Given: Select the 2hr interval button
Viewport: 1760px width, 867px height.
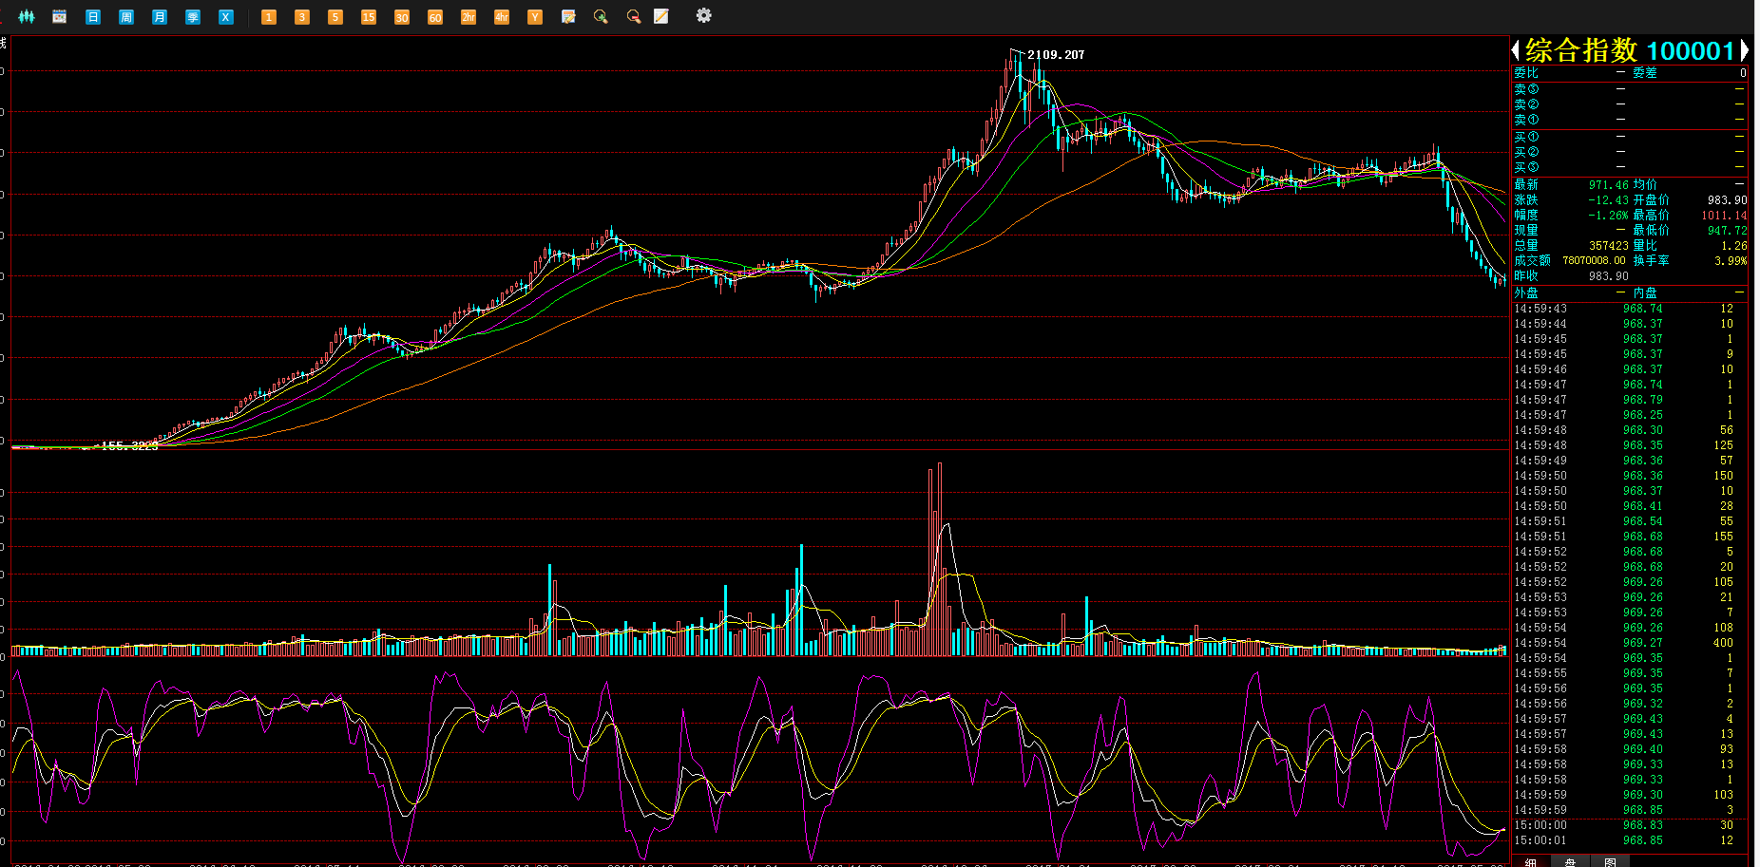Looking at the screenshot, I should click(469, 17).
